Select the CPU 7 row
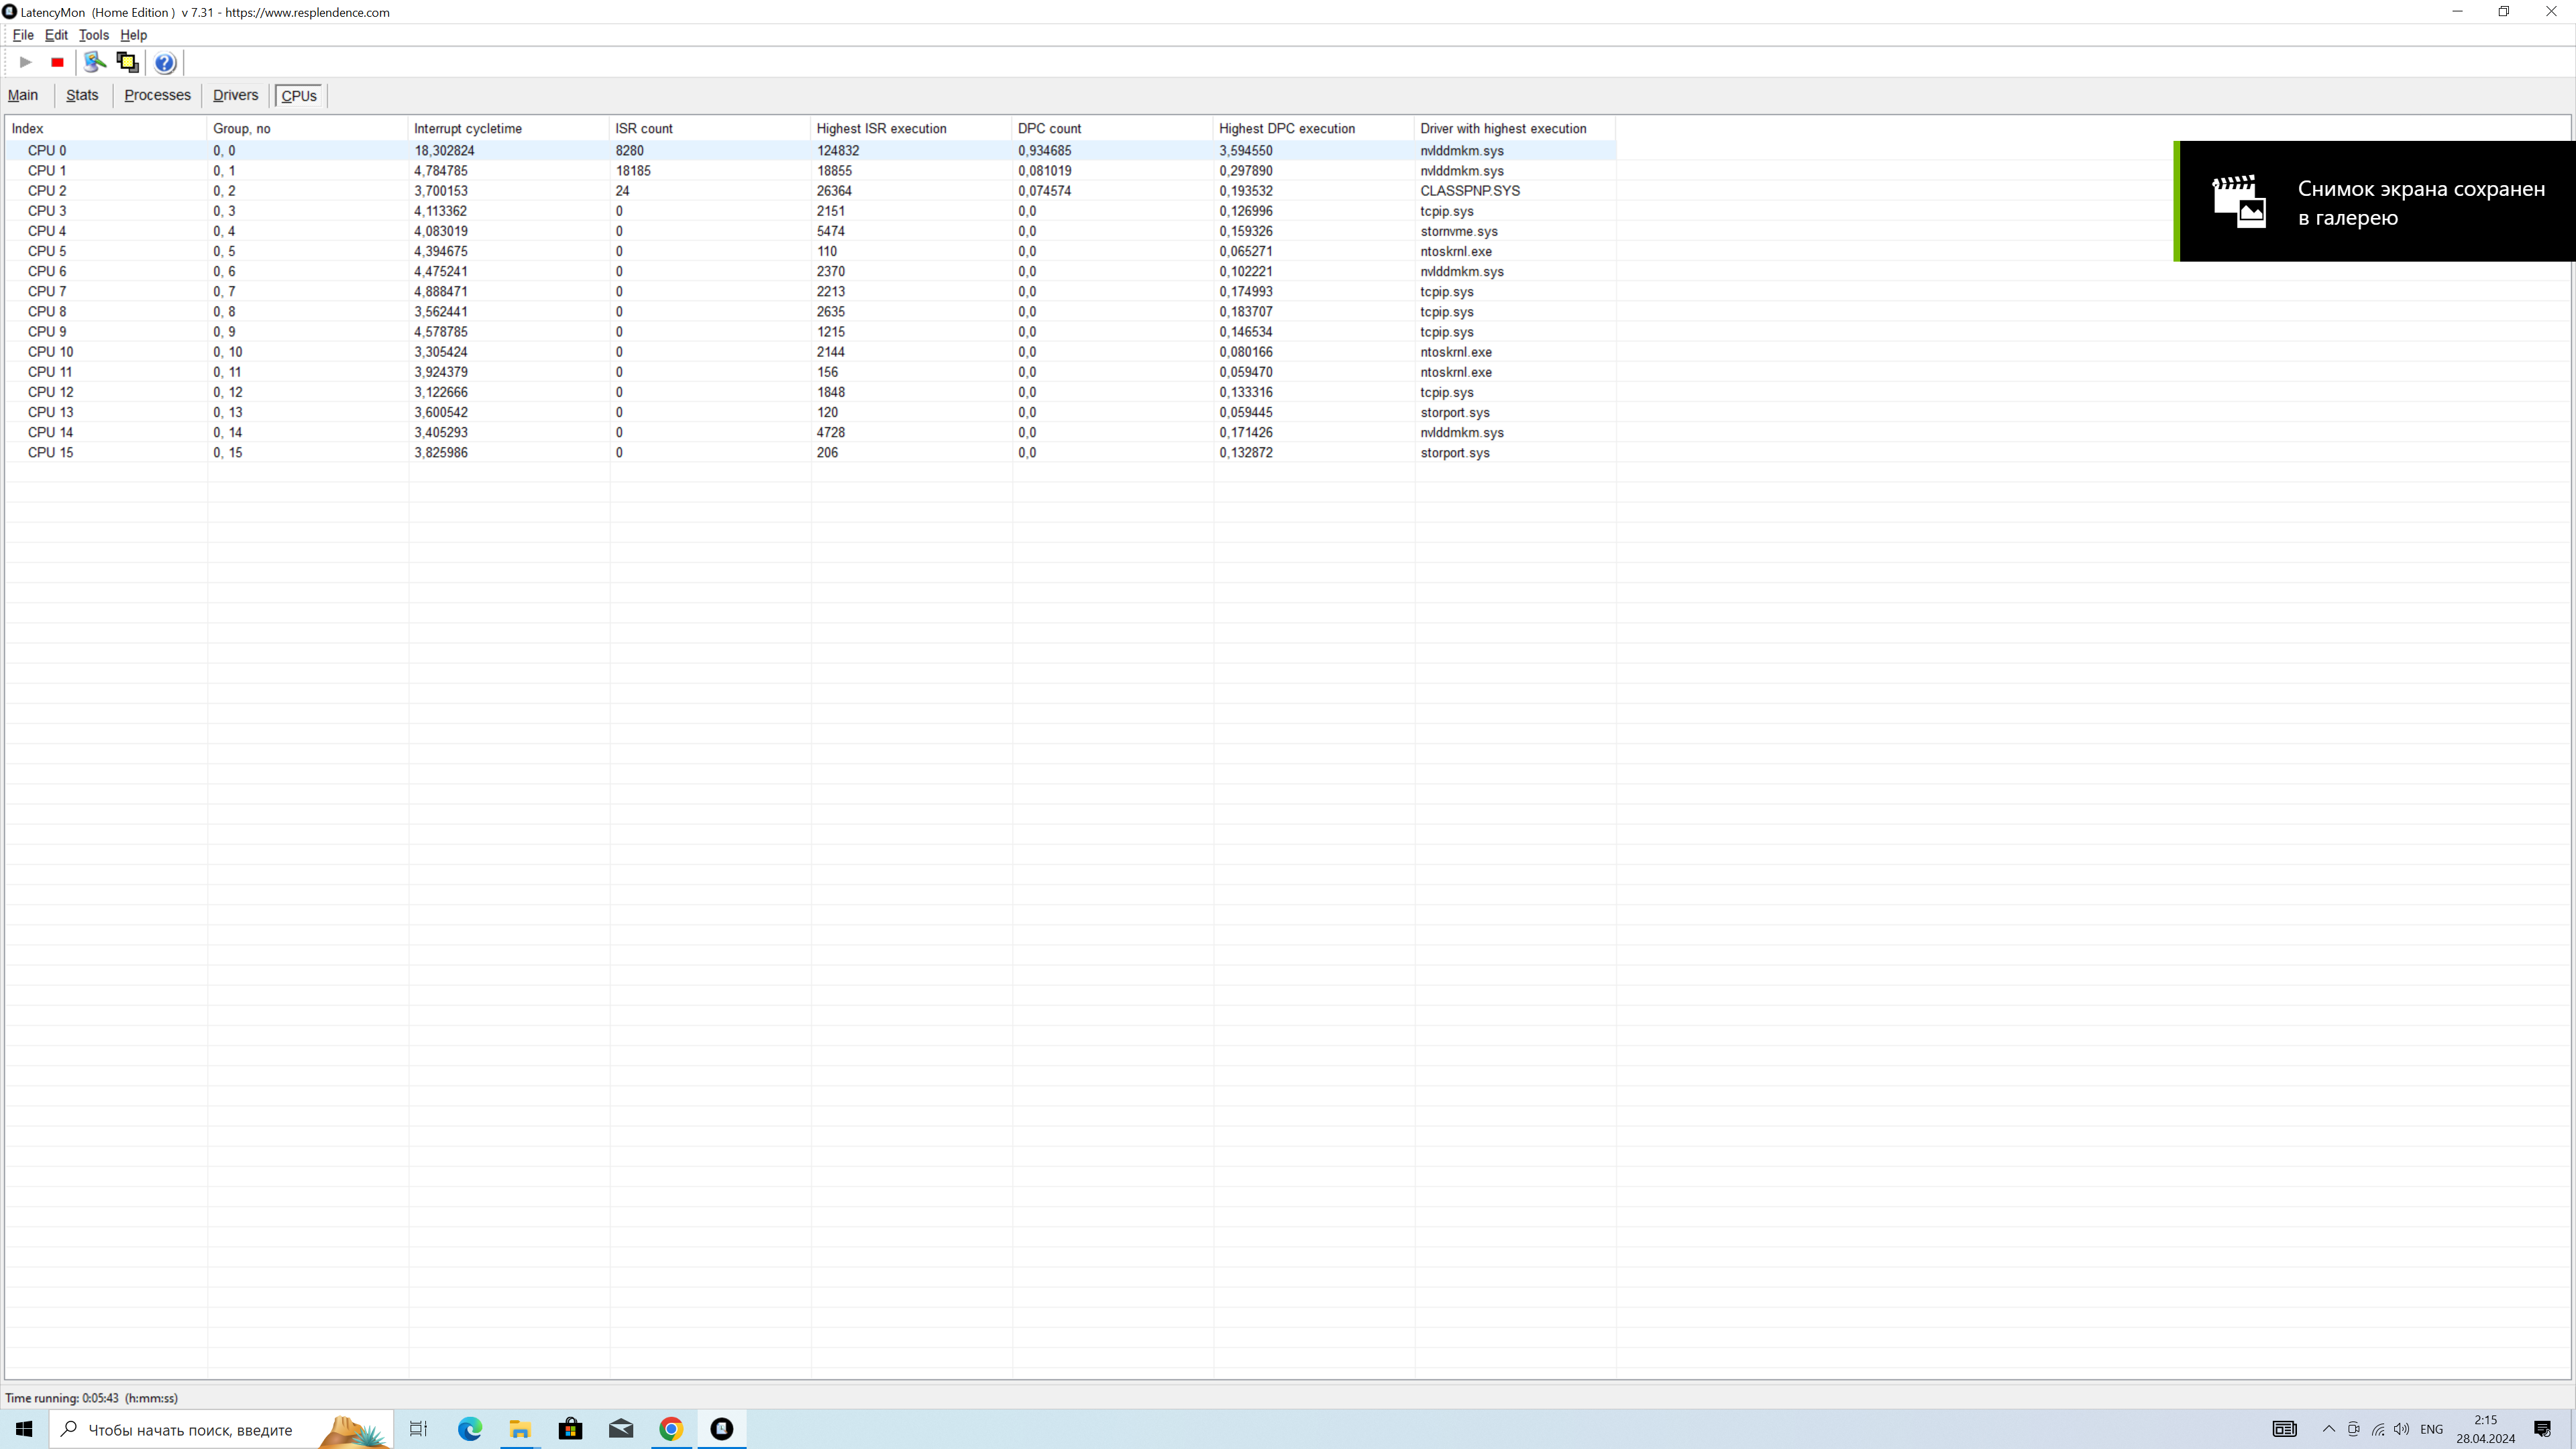Screen dimensions: 2576x1449 47,291
